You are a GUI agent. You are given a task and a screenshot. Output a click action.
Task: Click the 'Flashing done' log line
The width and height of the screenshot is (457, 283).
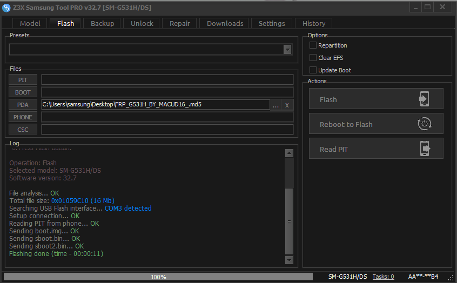[x=56, y=254]
